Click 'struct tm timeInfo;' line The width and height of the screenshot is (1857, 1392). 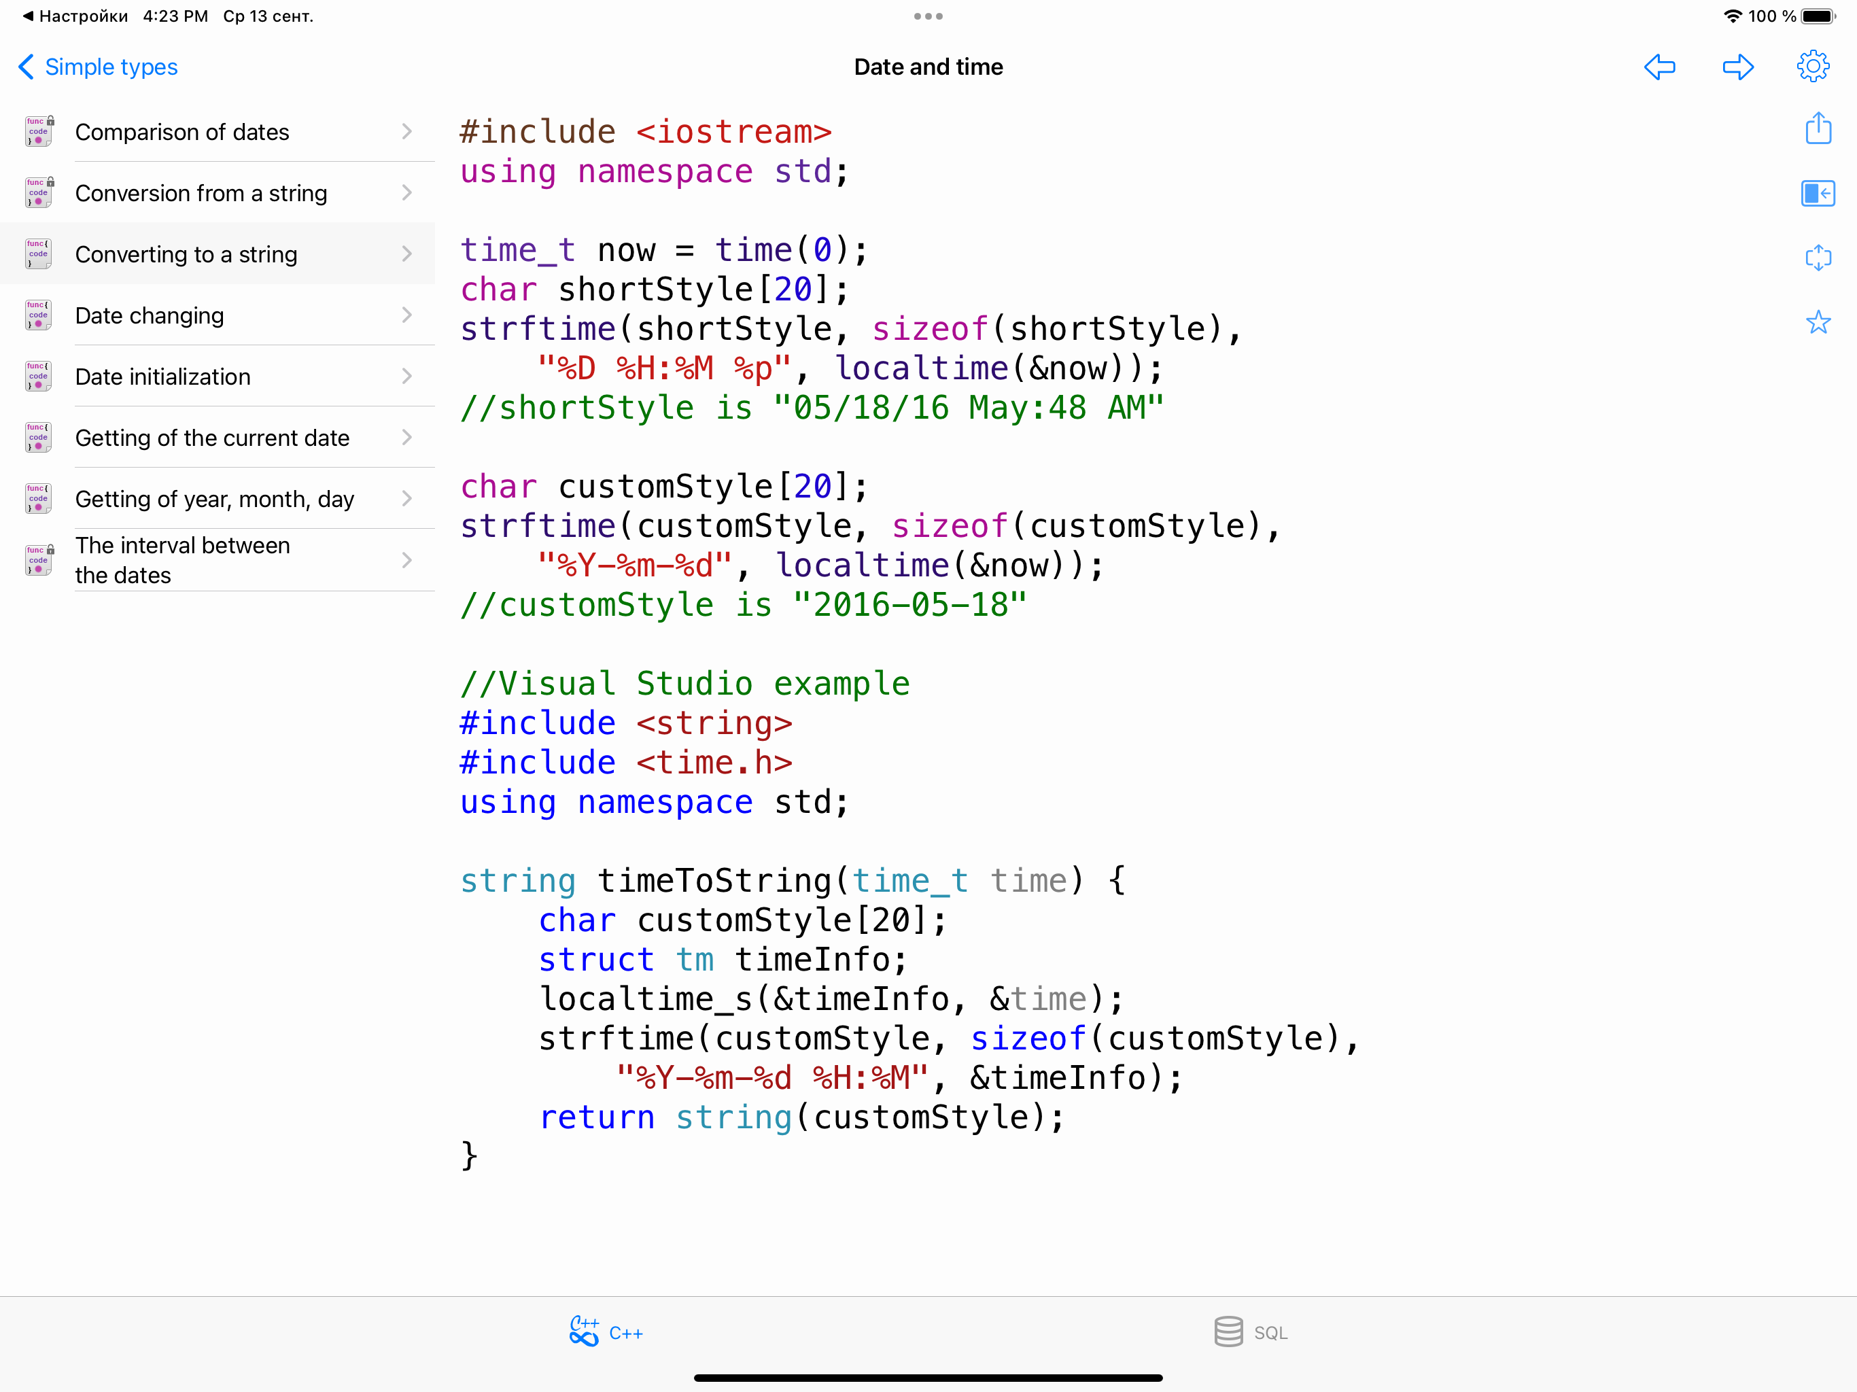723,960
